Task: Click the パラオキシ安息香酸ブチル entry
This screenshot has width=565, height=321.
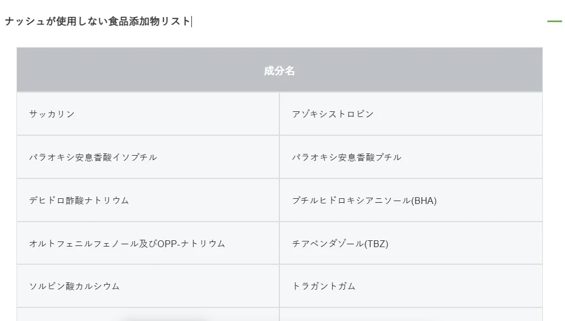Action: pos(346,157)
